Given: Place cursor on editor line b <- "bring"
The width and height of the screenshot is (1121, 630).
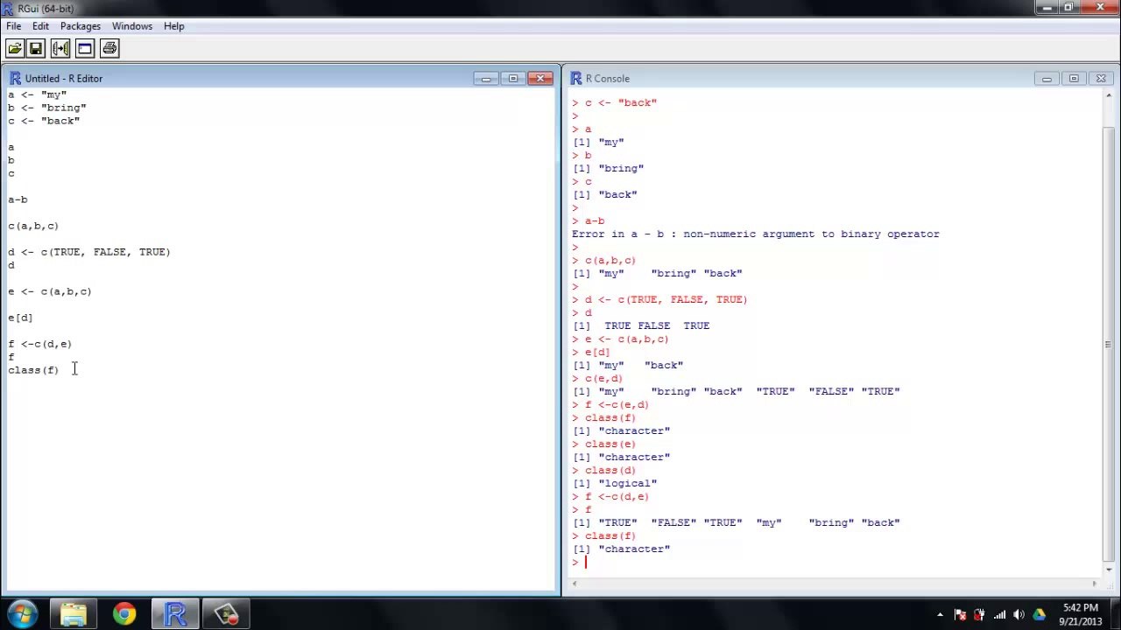Looking at the screenshot, I should tap(47, 108).
